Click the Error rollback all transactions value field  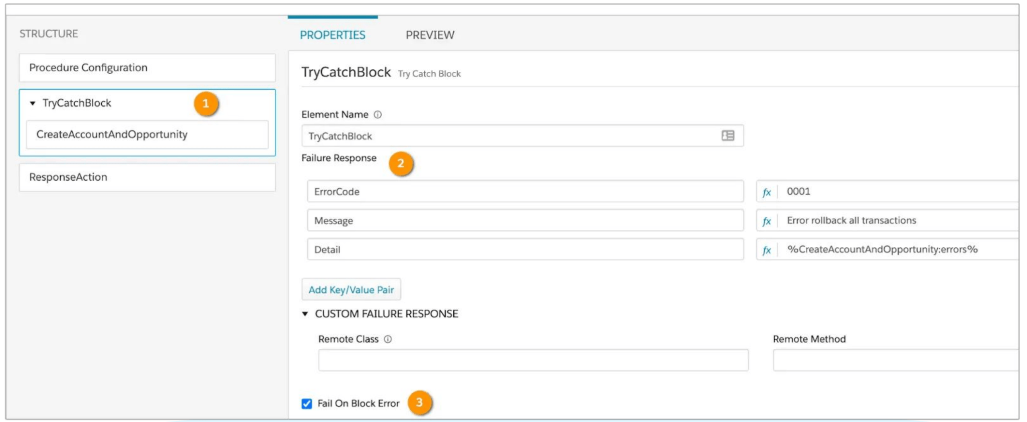898,221
